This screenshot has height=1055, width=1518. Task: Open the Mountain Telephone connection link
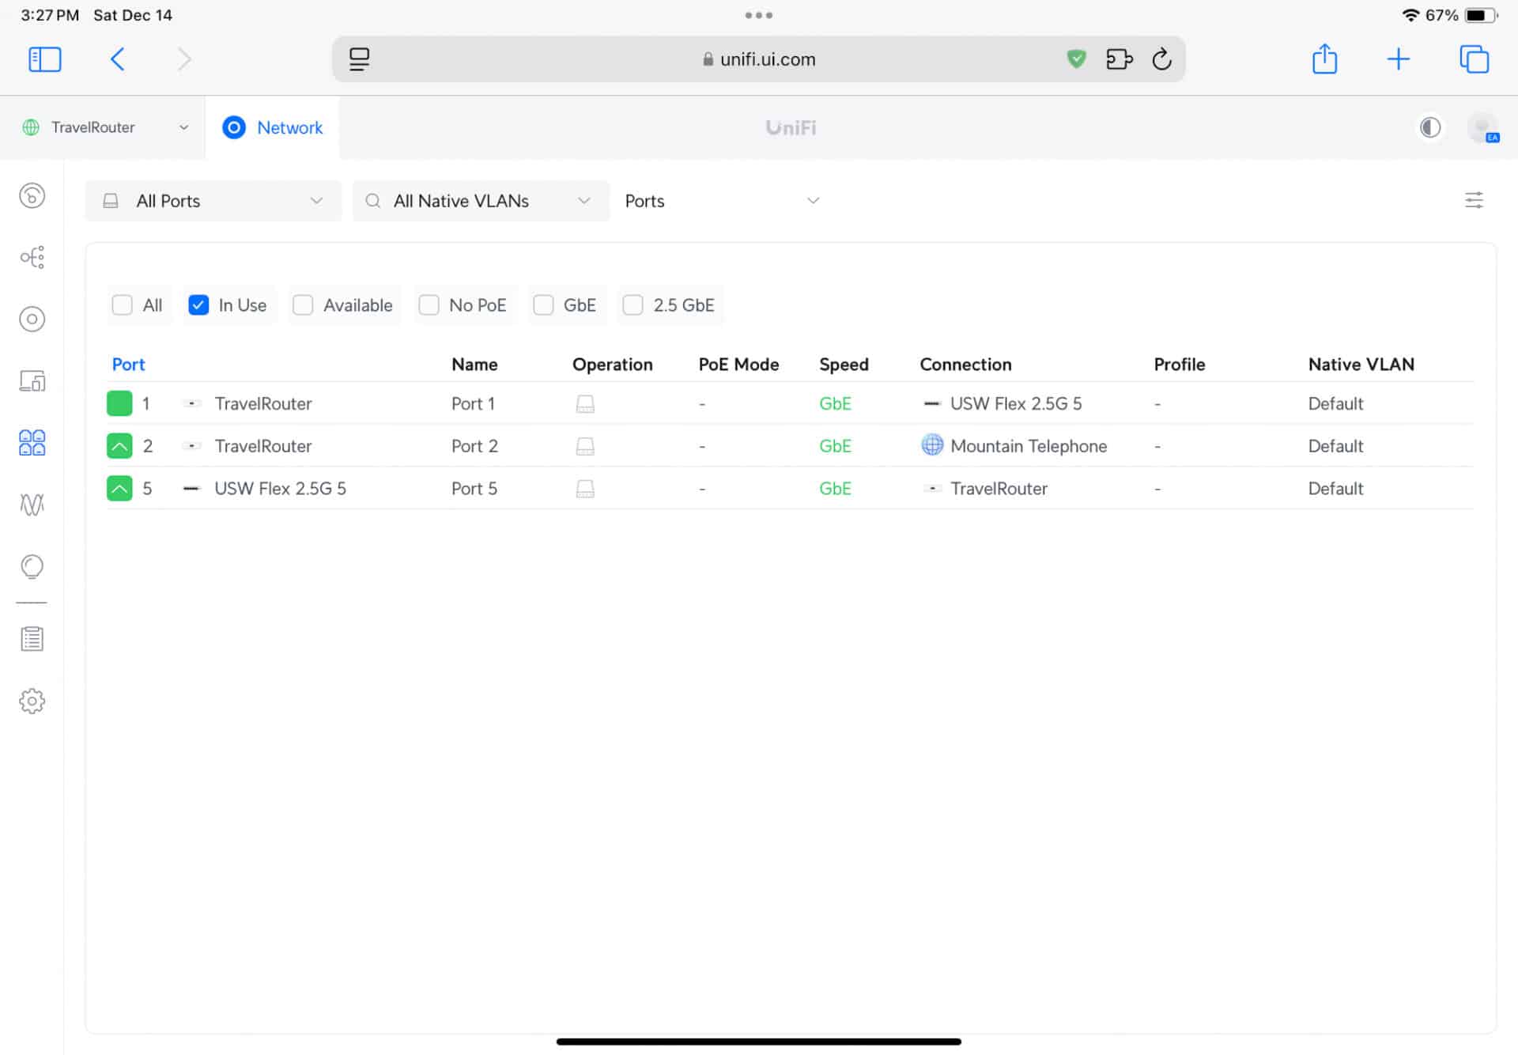click(x=1028, y=447)
